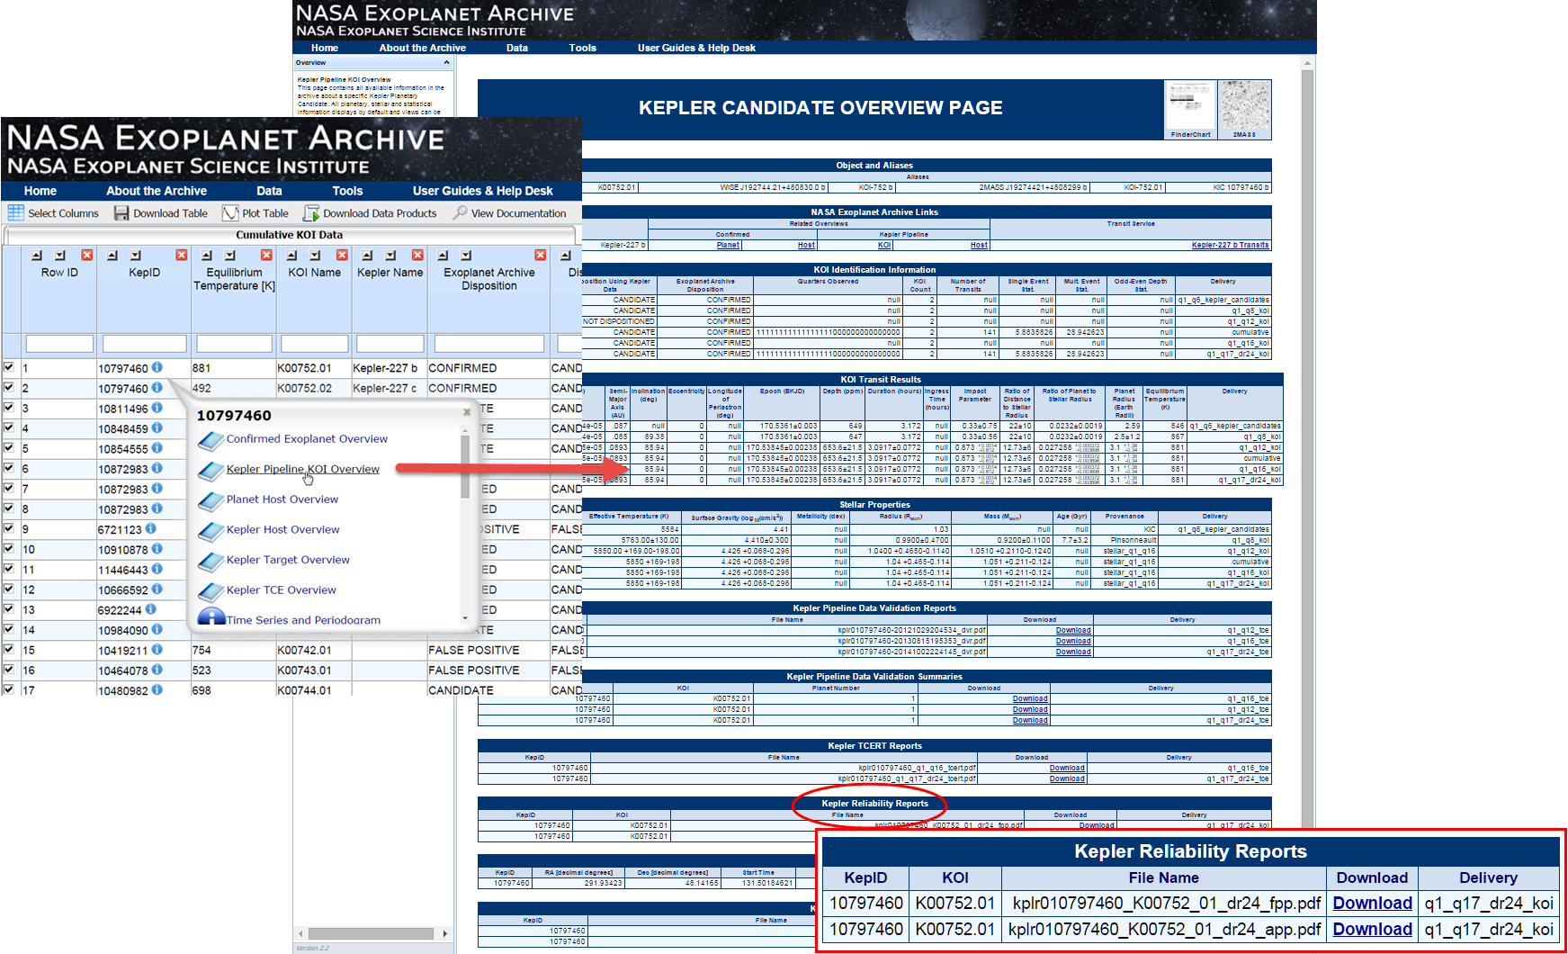This screenshot has width=1568, height=954.
Task: Click the Download Table floppy disk icon
Action: point(121,212)
